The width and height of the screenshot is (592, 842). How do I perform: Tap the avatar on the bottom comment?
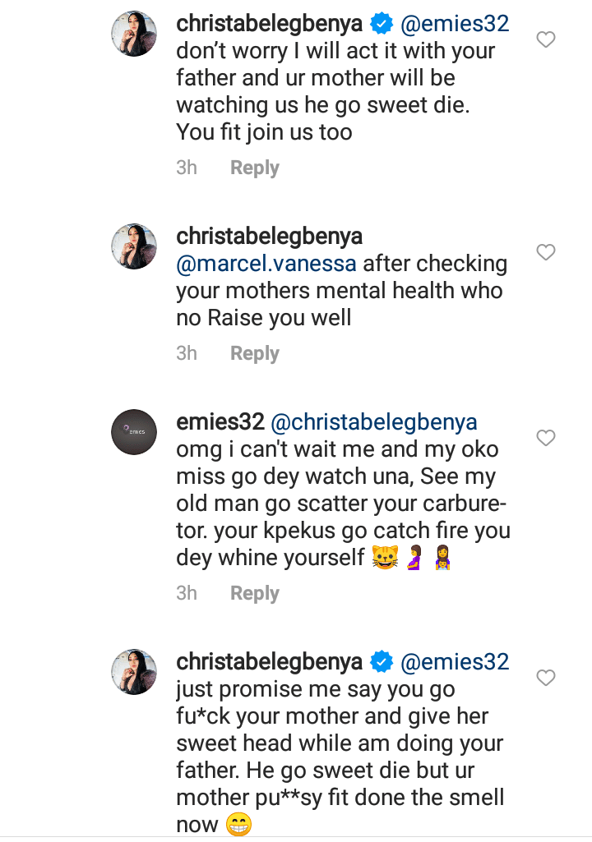[134, 672]
